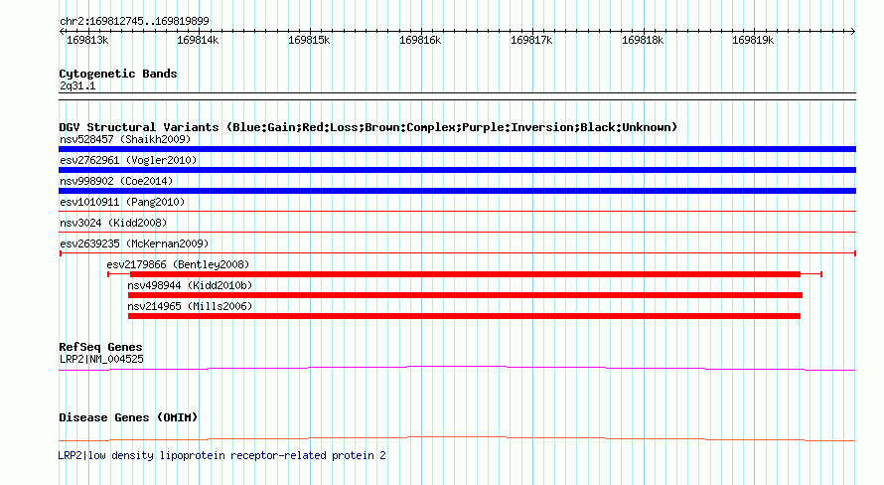Click the thin red line under esv1010911
The width and height of the screenshot is (884, 485).
(457, 212)
